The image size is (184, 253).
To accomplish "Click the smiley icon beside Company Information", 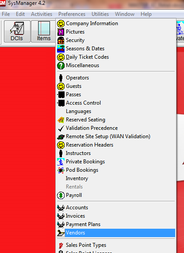I will pos(61,23).
